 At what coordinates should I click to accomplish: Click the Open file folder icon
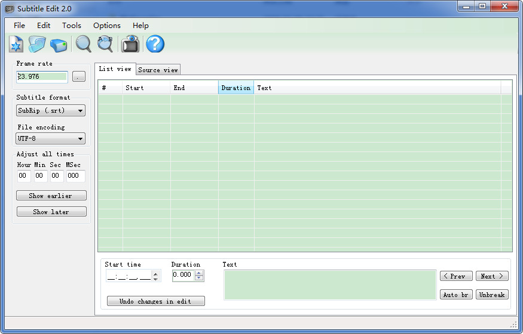point(37,44)
